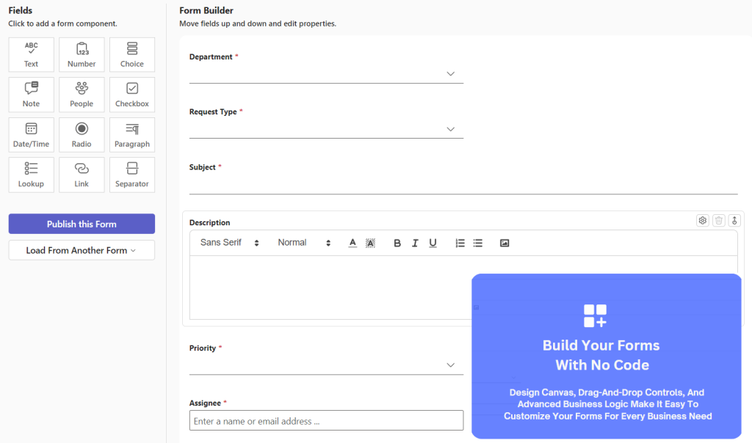Screen dimensions: 752x443
Task: Add a Checkbox field component
Action: click(x=132, y=95)
